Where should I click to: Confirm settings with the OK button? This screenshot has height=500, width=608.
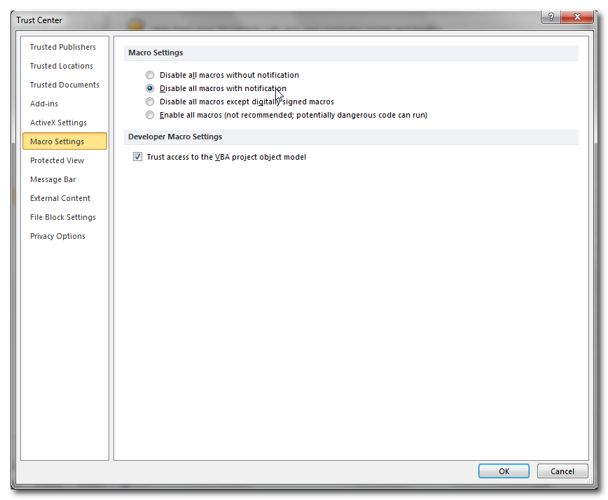[504, 471]
